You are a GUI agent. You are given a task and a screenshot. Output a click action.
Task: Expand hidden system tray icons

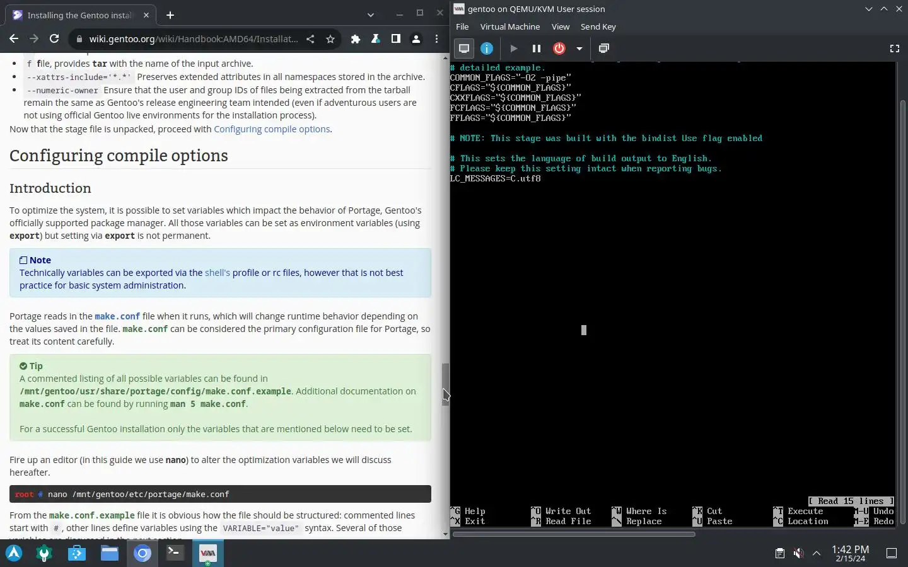coord(817,553)
